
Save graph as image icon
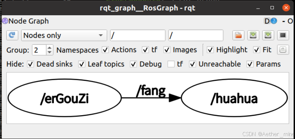[283, 35]
